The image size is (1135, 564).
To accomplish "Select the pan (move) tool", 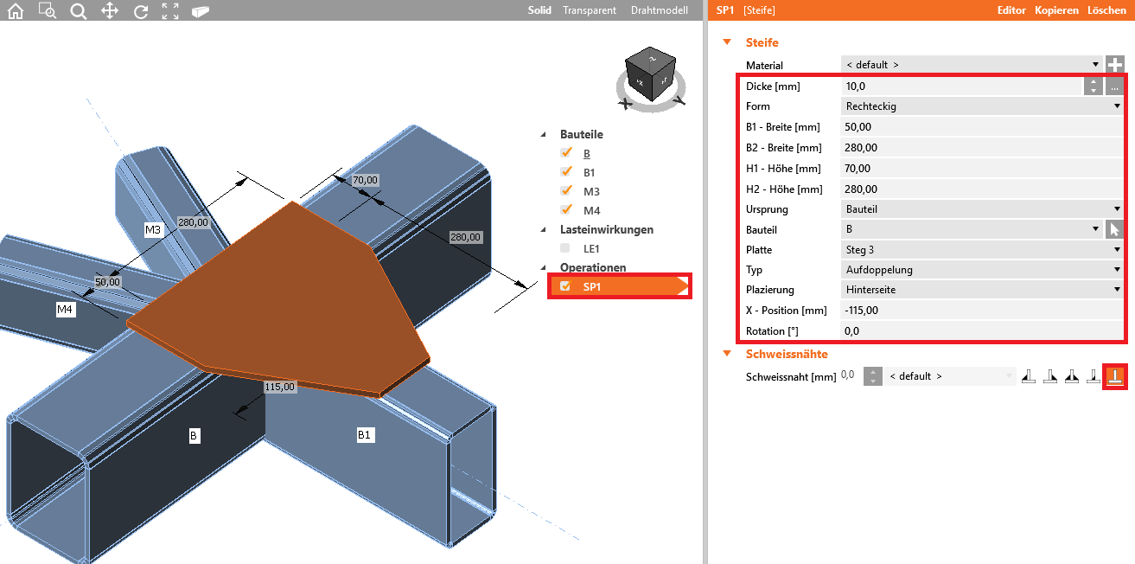I will pos(110,10).
